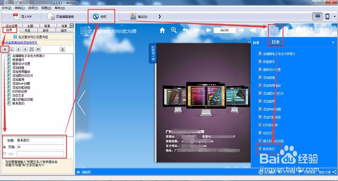The image size is (338, 181).
Task: Move bookmark down with down-arrow icon
Action: 25,49
